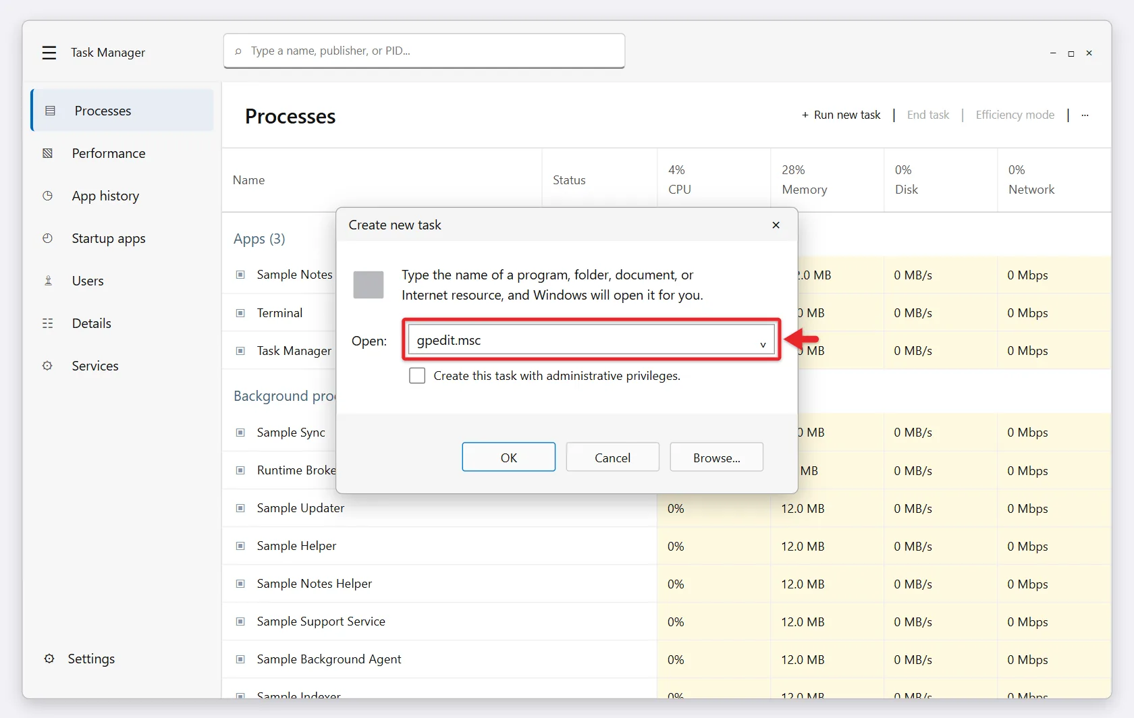This screenshot has height=718, width=1134.
Task: Click the Users person icon
Action: tap(48, 281)
